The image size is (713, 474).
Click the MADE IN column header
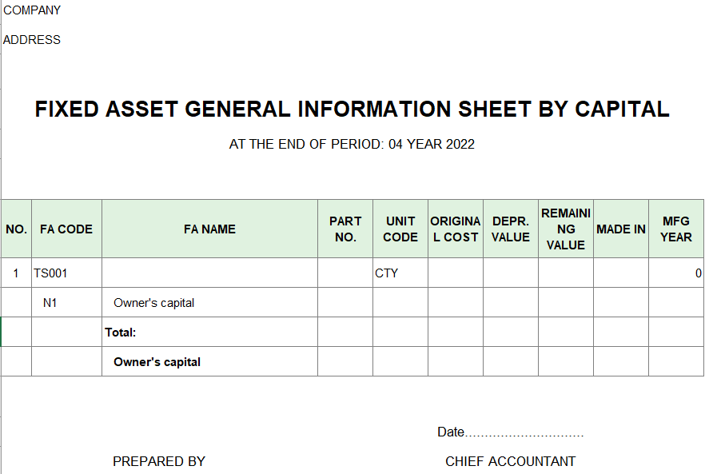pos(621,229)
